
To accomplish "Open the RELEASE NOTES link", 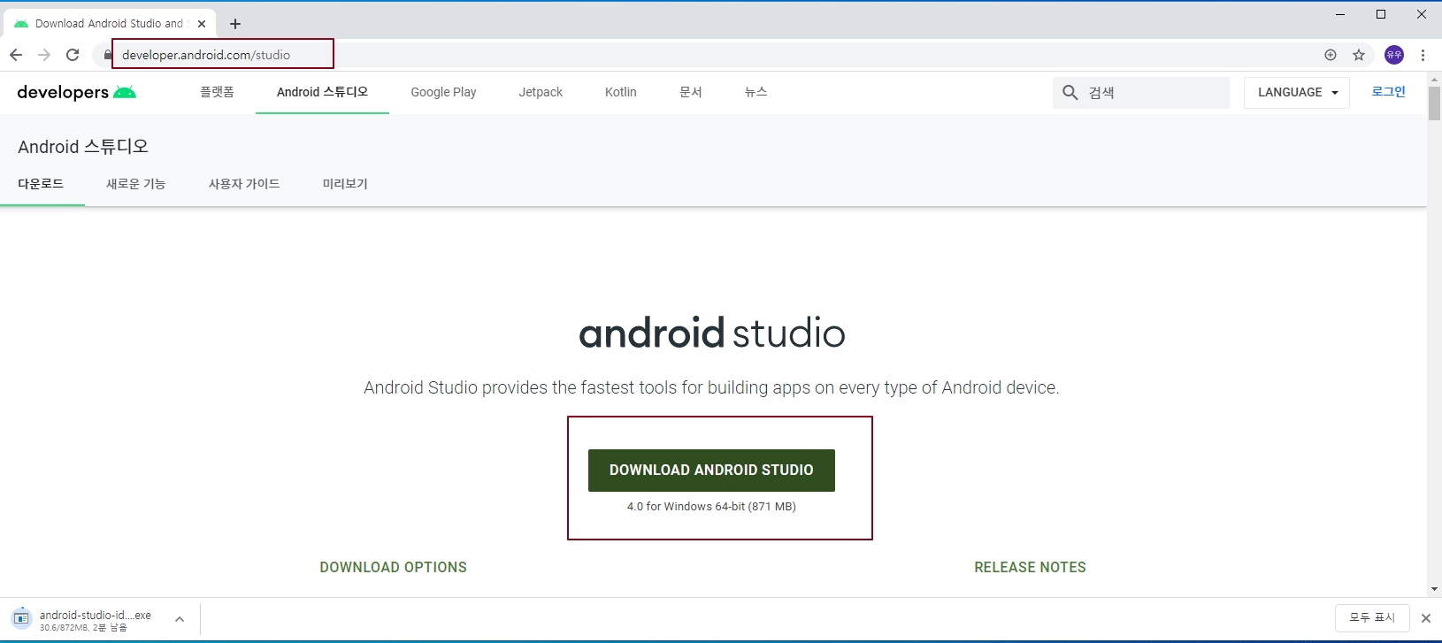I will click(x=1031, y=568).
